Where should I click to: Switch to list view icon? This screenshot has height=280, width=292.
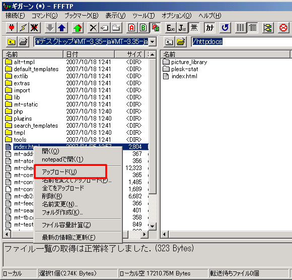tap(241, 28)
